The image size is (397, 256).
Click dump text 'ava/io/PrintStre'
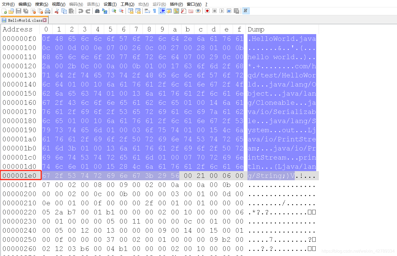(x=282, y=139)
